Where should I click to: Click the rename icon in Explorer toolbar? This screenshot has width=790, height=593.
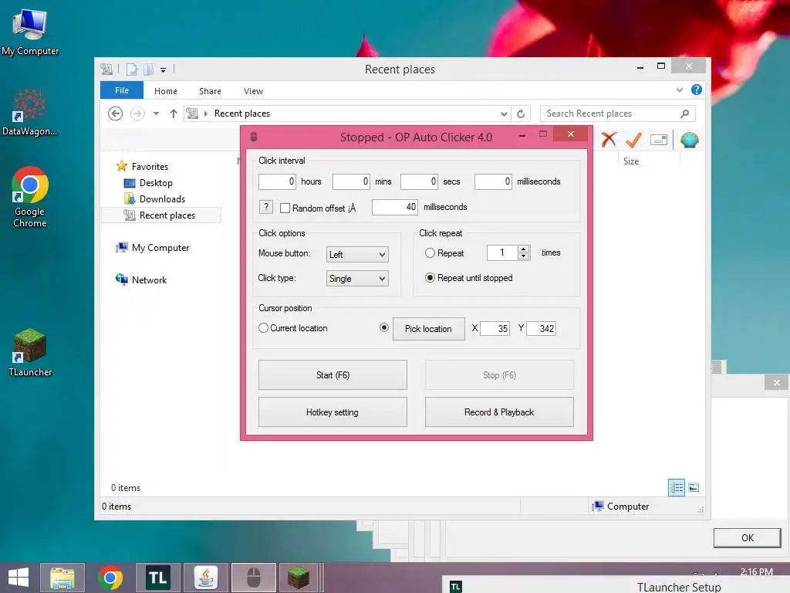tap(659, 140)
